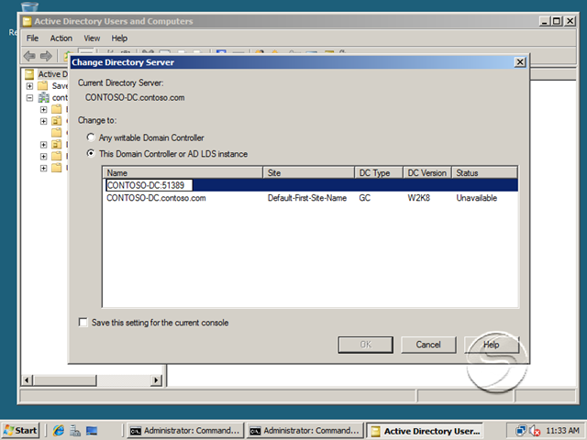Screen dimensions: 587x440
Task: Click the muted volume icon in tray
Action: pos(535,431)
